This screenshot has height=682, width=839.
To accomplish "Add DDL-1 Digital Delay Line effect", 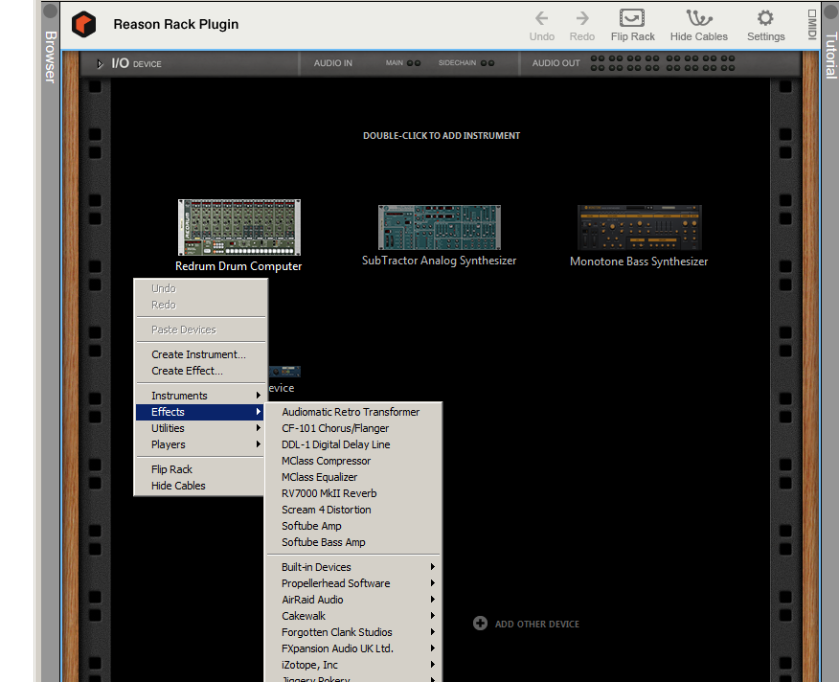I will [353, 444].
